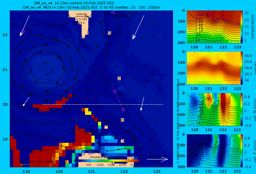Screen dimensions: 256x174
Task: Select the '0.5 m/s' velocity scale text
Action: [x=81, y=19]
